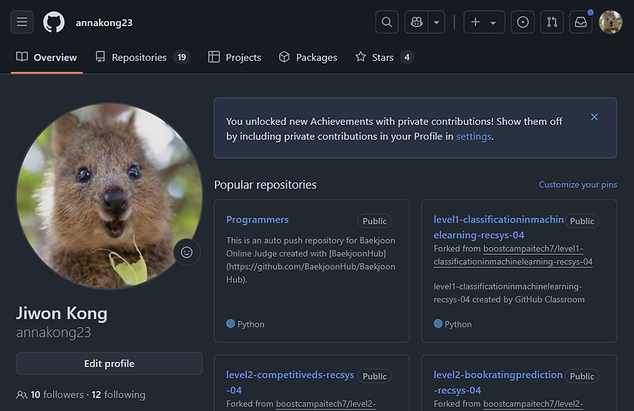This screenshot has height=411, width=634.
Task: Switch to the Projects tab
Action: [235, 57]
